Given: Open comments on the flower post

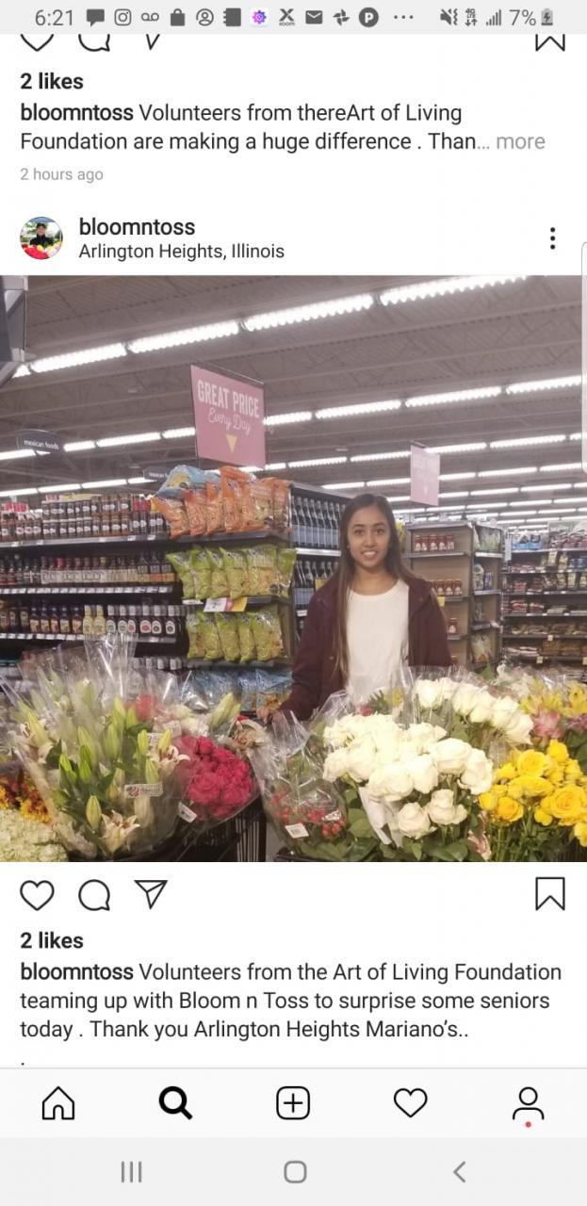Looking at the screenshot, I should (x=93, y=894).
